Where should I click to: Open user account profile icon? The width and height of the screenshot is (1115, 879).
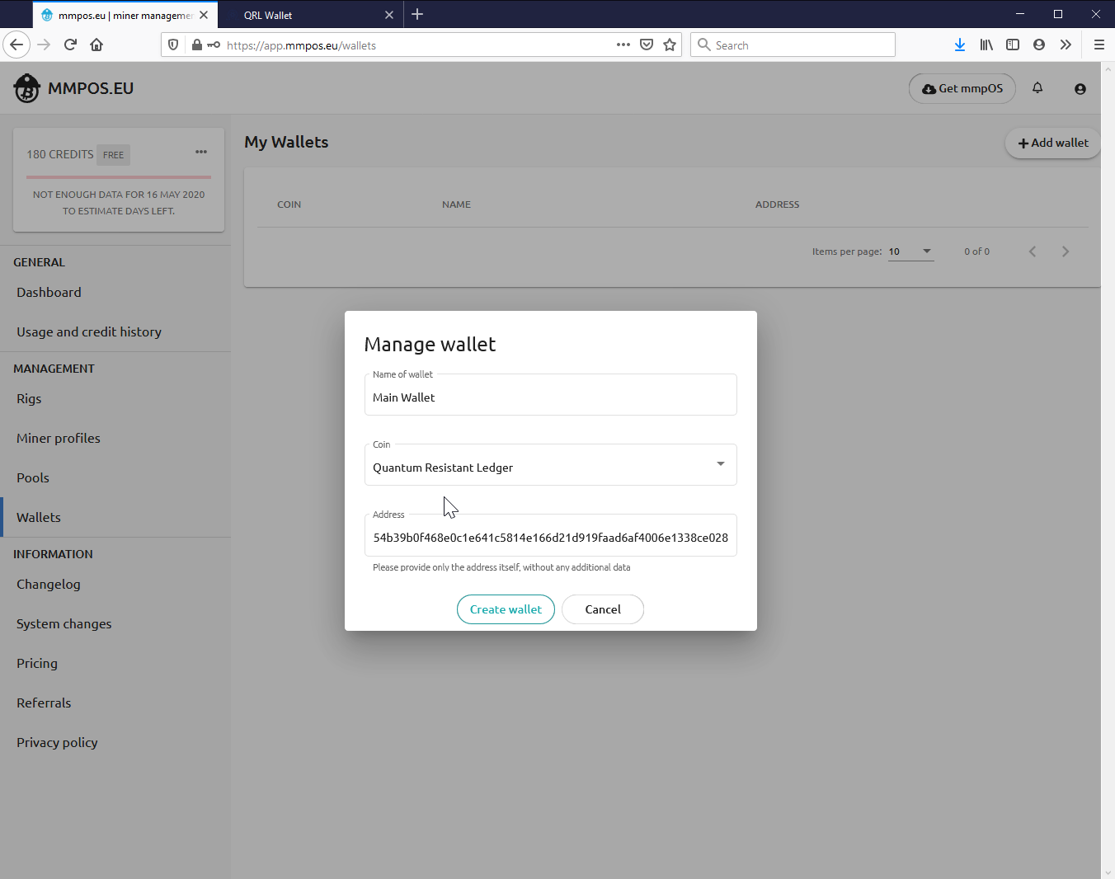click(x=1080, y=88)
